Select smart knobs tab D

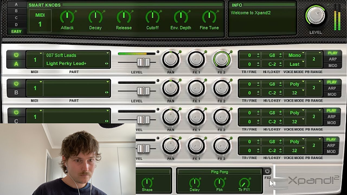tap(16, 25)
